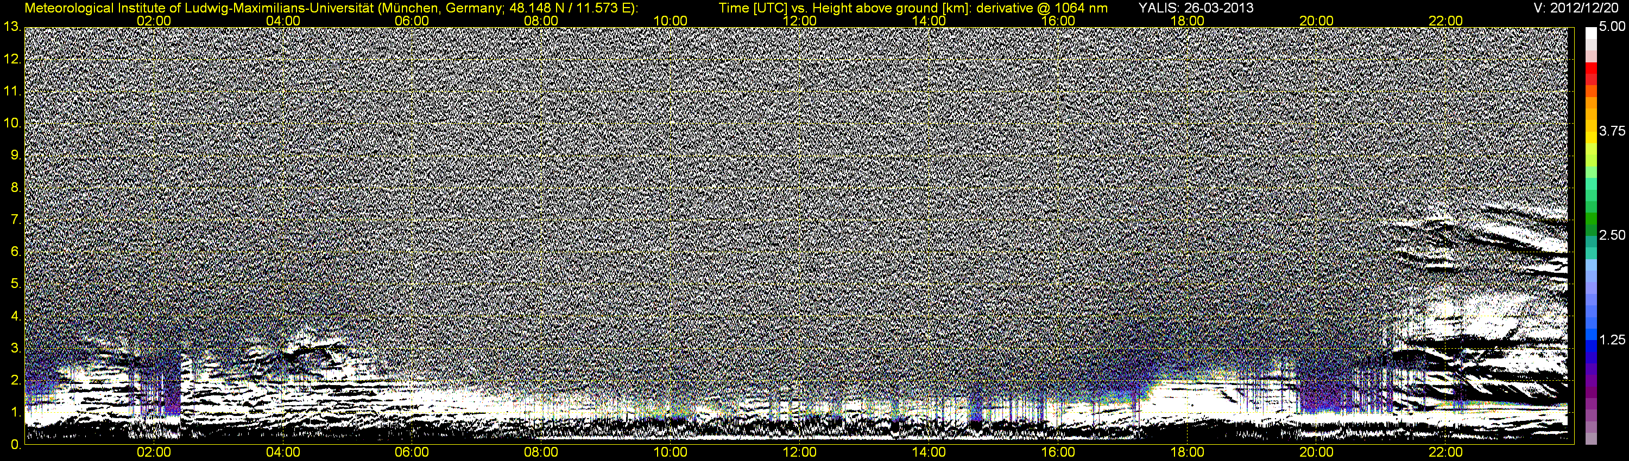Click the 7 km height axis label

15,220
